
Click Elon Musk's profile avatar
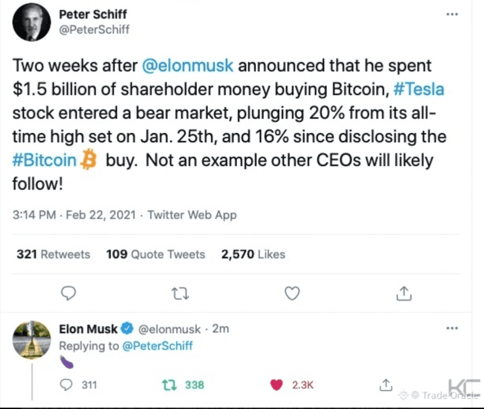tap(31, 340)
